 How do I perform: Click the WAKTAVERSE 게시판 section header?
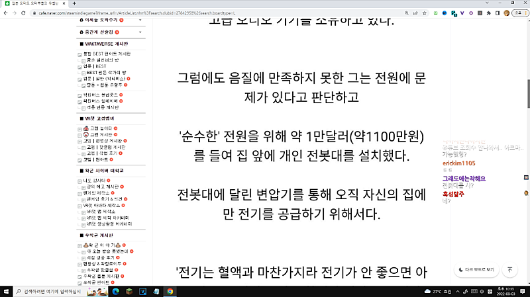(x=107, y=44)
